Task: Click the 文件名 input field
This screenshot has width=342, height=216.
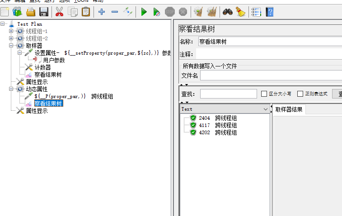Action: 271,75
